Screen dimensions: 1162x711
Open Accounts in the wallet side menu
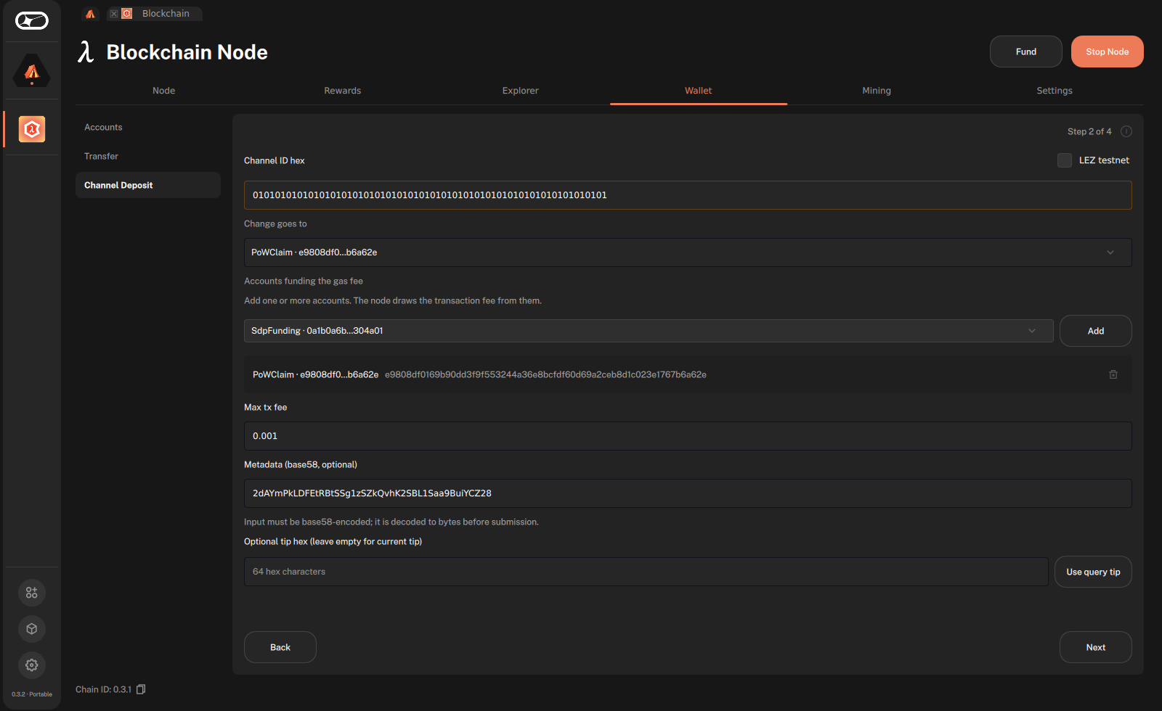coord(148,127)
